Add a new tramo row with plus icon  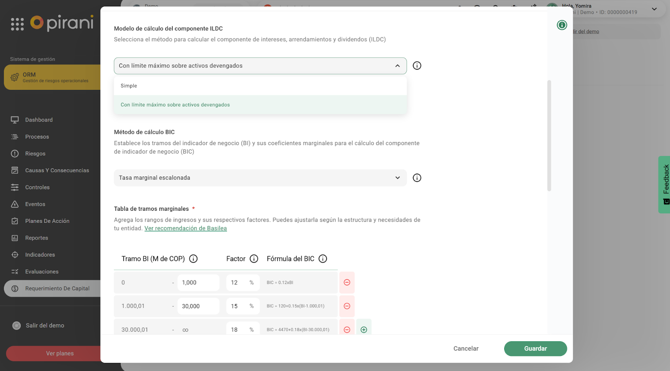click(364, 330)
